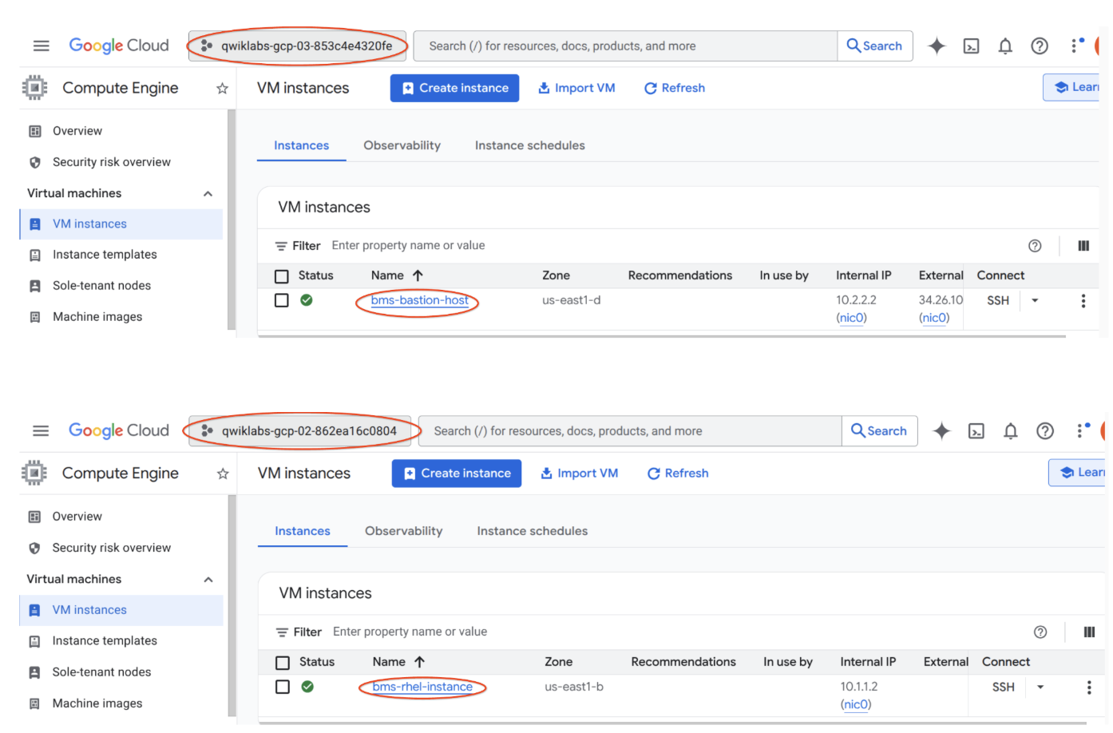Screen dimensions: 1113x733
Task: Select the bms-bastion-host row checkbox
Action: 281,300
